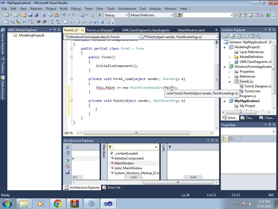Click the save icon in Architecture Explorer
Screen dimensions: 278x209
[67, 172]
